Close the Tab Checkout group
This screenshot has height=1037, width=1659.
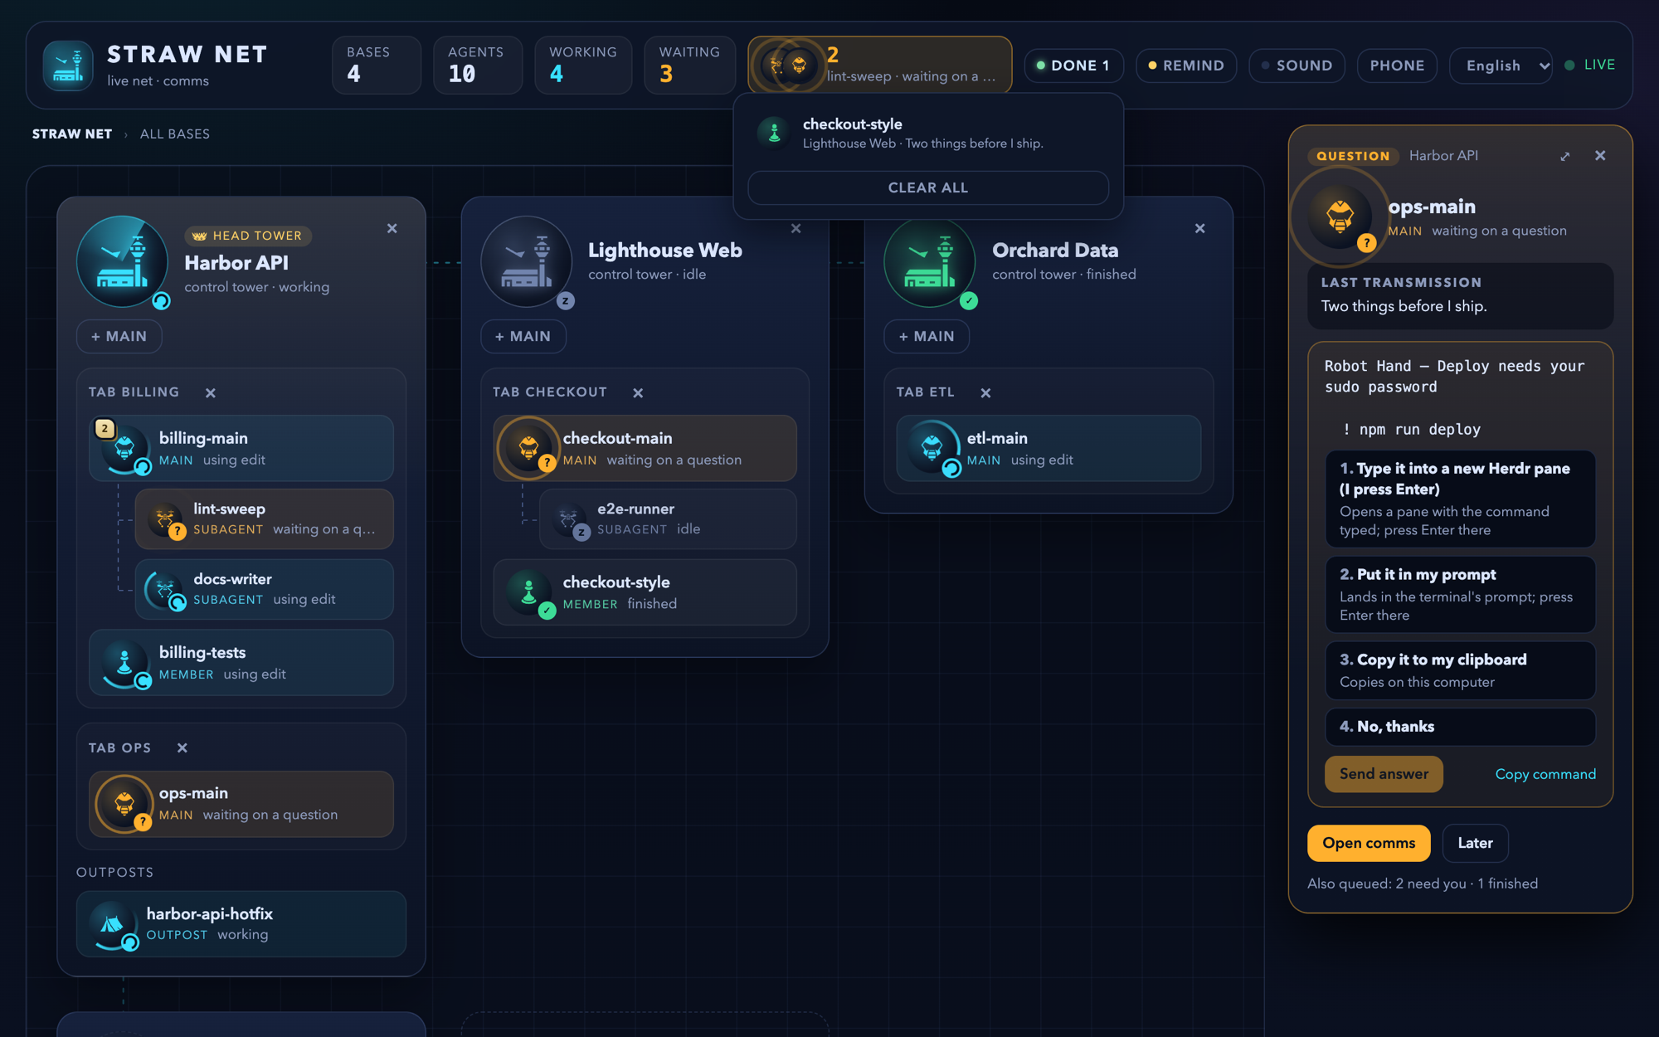click(638, 393)
